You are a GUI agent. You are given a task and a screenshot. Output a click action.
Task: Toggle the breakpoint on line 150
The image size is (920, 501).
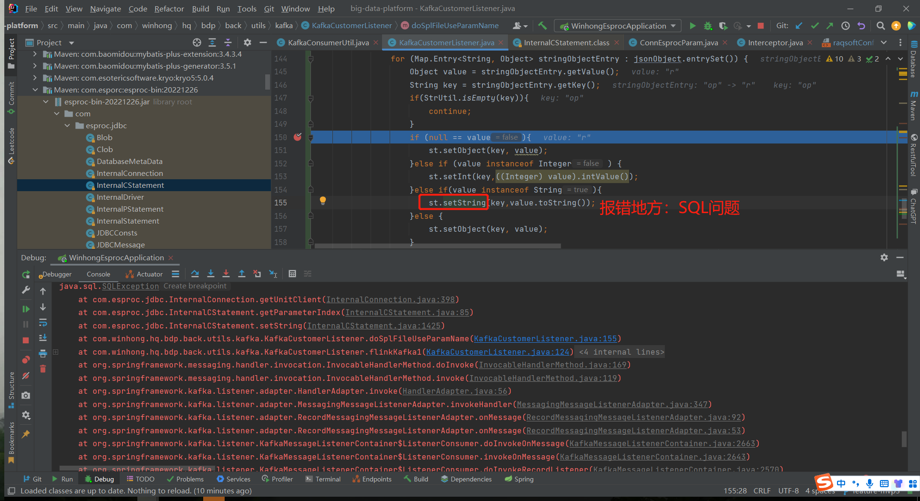(x=298, y=137)
